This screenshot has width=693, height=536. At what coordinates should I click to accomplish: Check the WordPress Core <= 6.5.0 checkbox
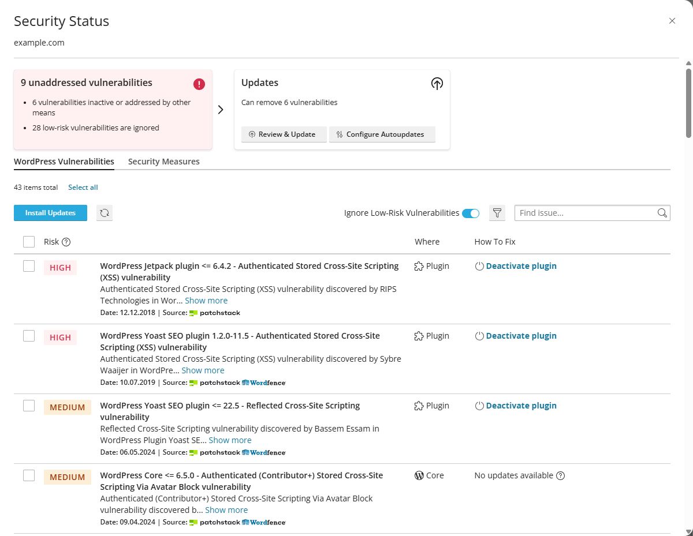29,475
